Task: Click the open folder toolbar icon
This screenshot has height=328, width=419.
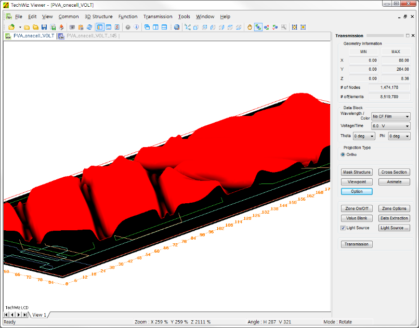Action: pos(28,27)
